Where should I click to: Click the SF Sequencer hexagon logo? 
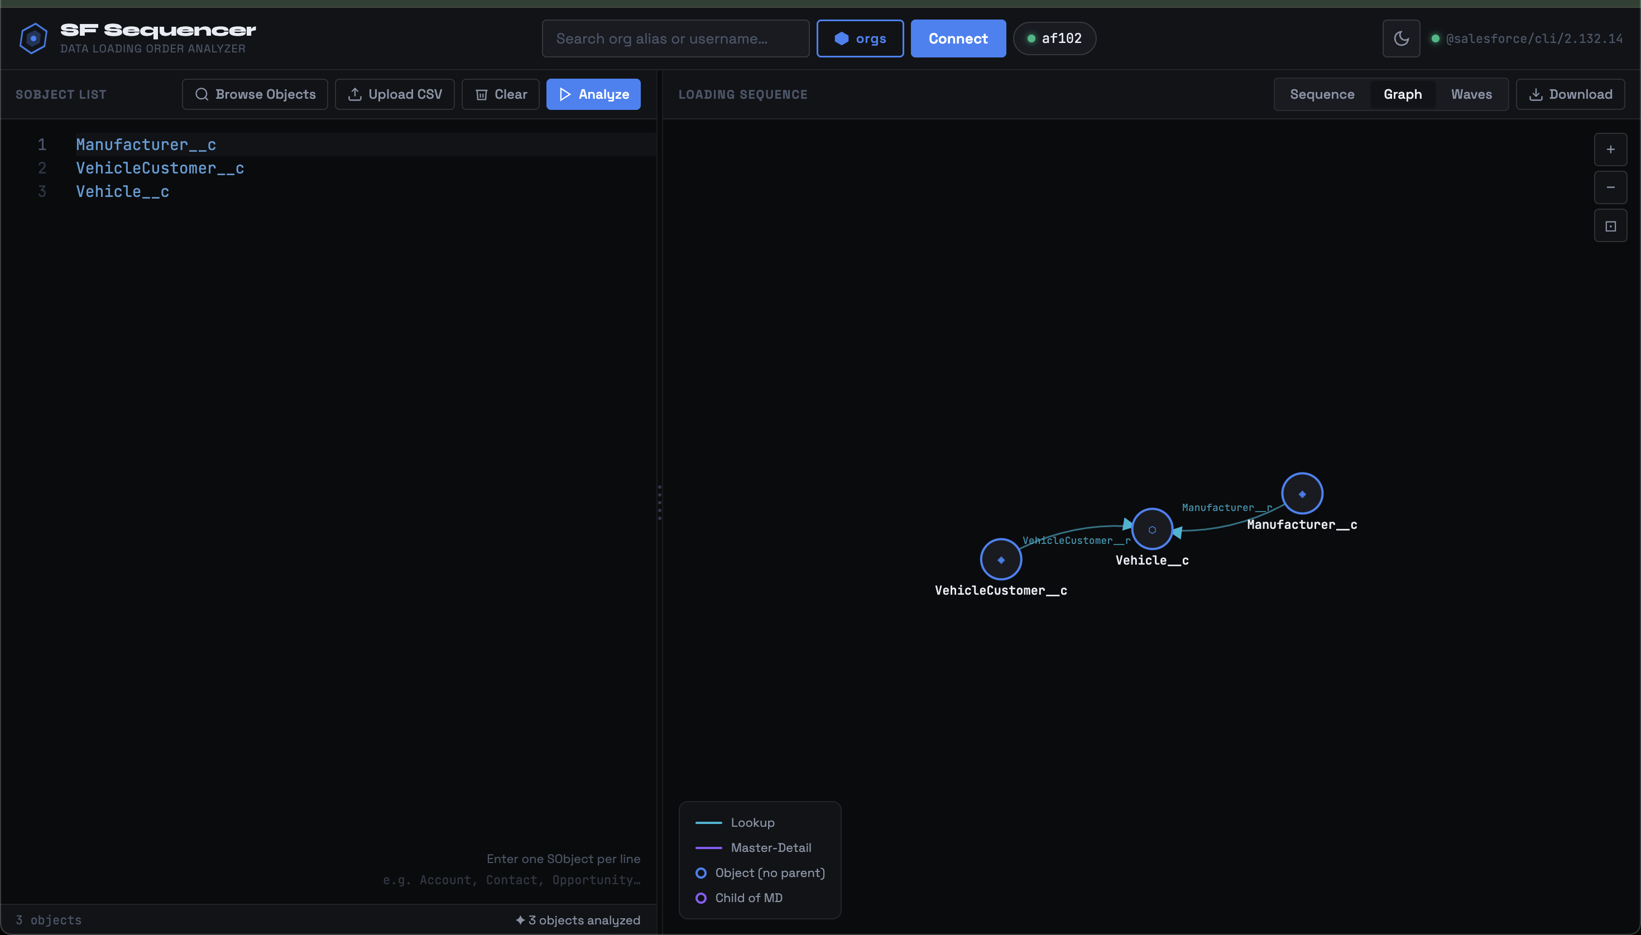point(33,38)
